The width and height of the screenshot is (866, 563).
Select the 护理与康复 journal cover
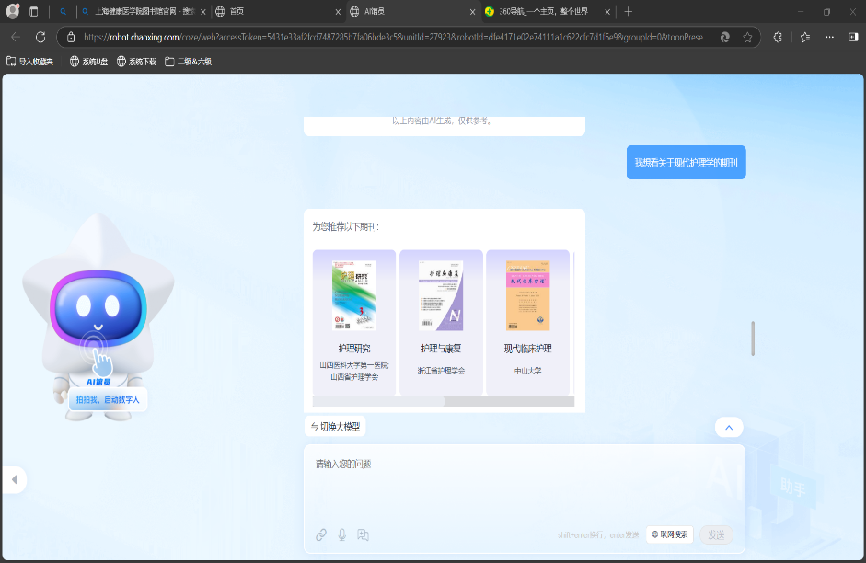point(442,296)
